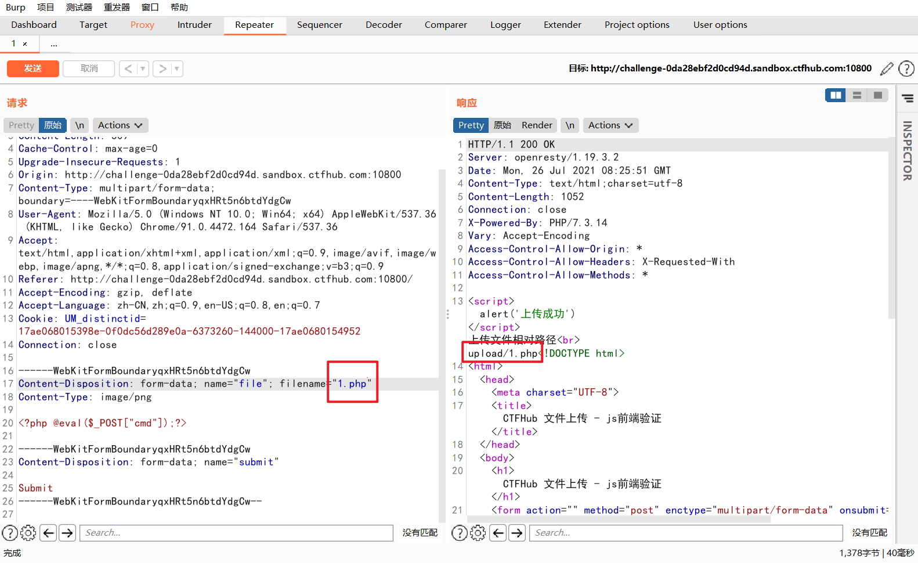The width and height of the screenshot is (918, 563).
Task: Switch to Target tab
Action: (x=93, y=25)
